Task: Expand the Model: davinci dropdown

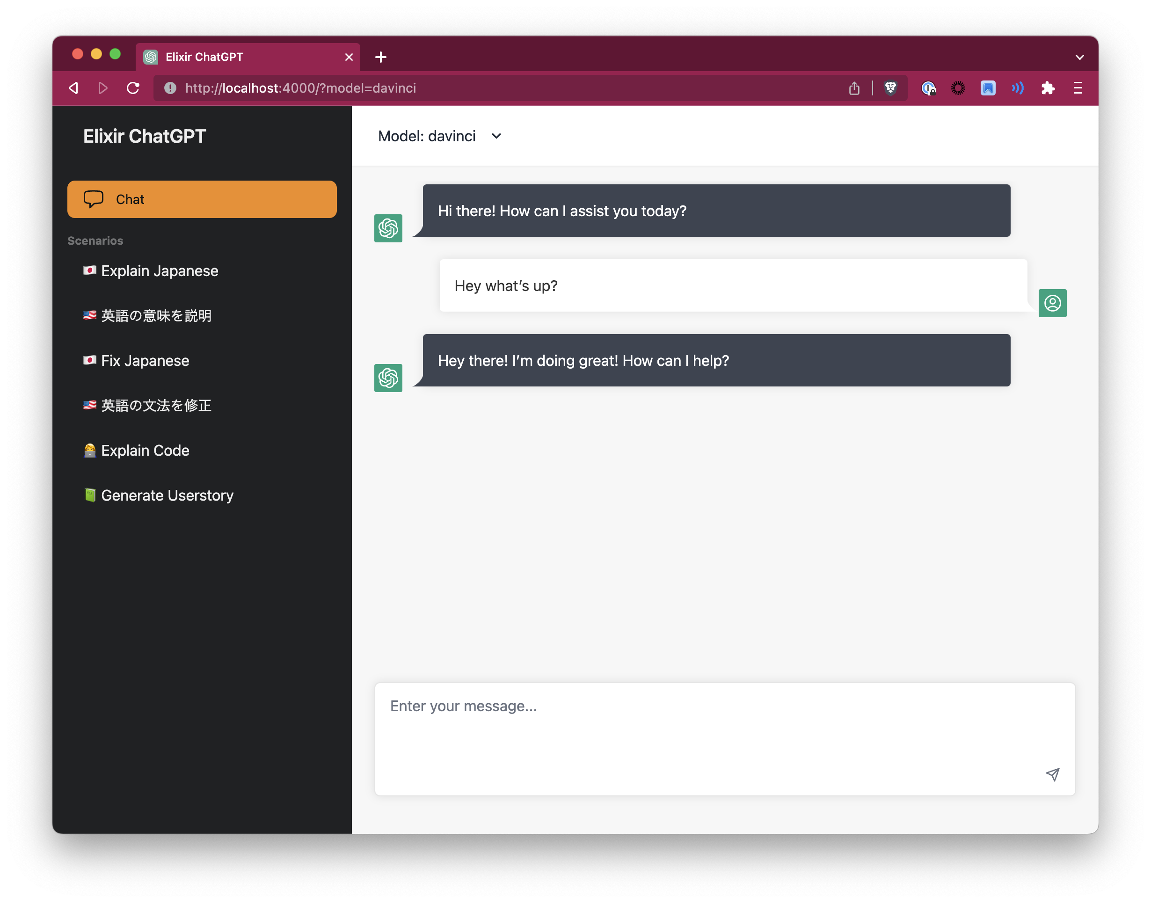Action: tap(440, 137)
